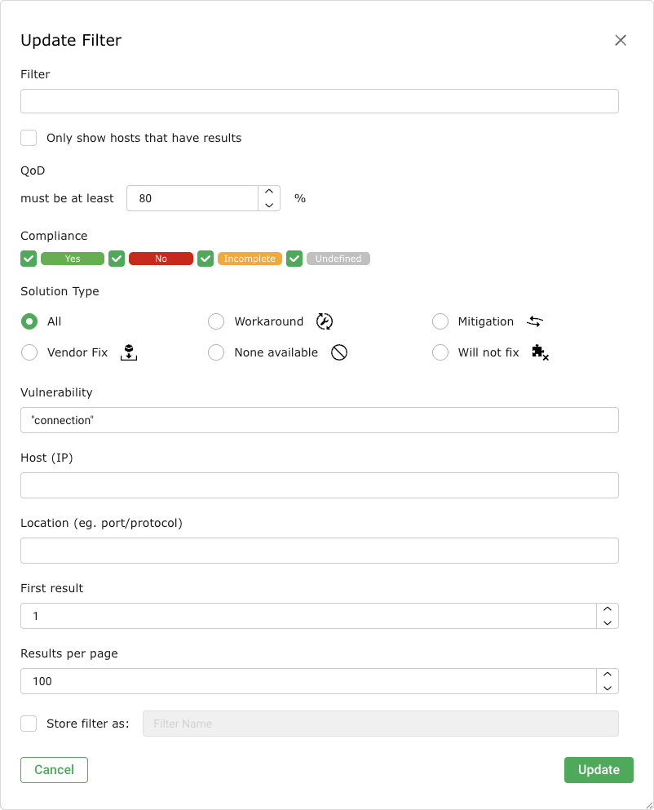The width and height of the screenshot is (654, 810).
Task: Click the Vendor Fix download icon
Action: point(129,352)
